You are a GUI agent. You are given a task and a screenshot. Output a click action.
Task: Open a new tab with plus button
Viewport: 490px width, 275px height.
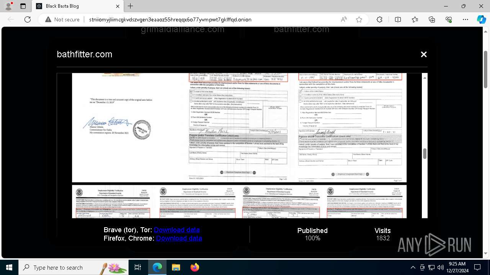(x=131, y=6)
